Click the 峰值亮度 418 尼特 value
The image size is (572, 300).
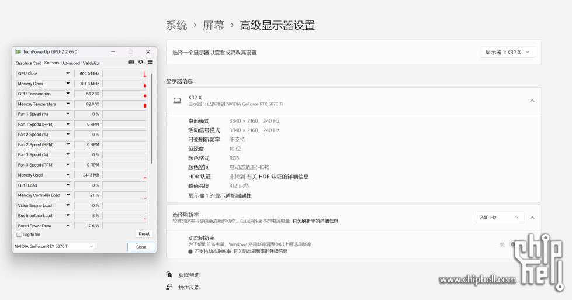pos(239,186)
